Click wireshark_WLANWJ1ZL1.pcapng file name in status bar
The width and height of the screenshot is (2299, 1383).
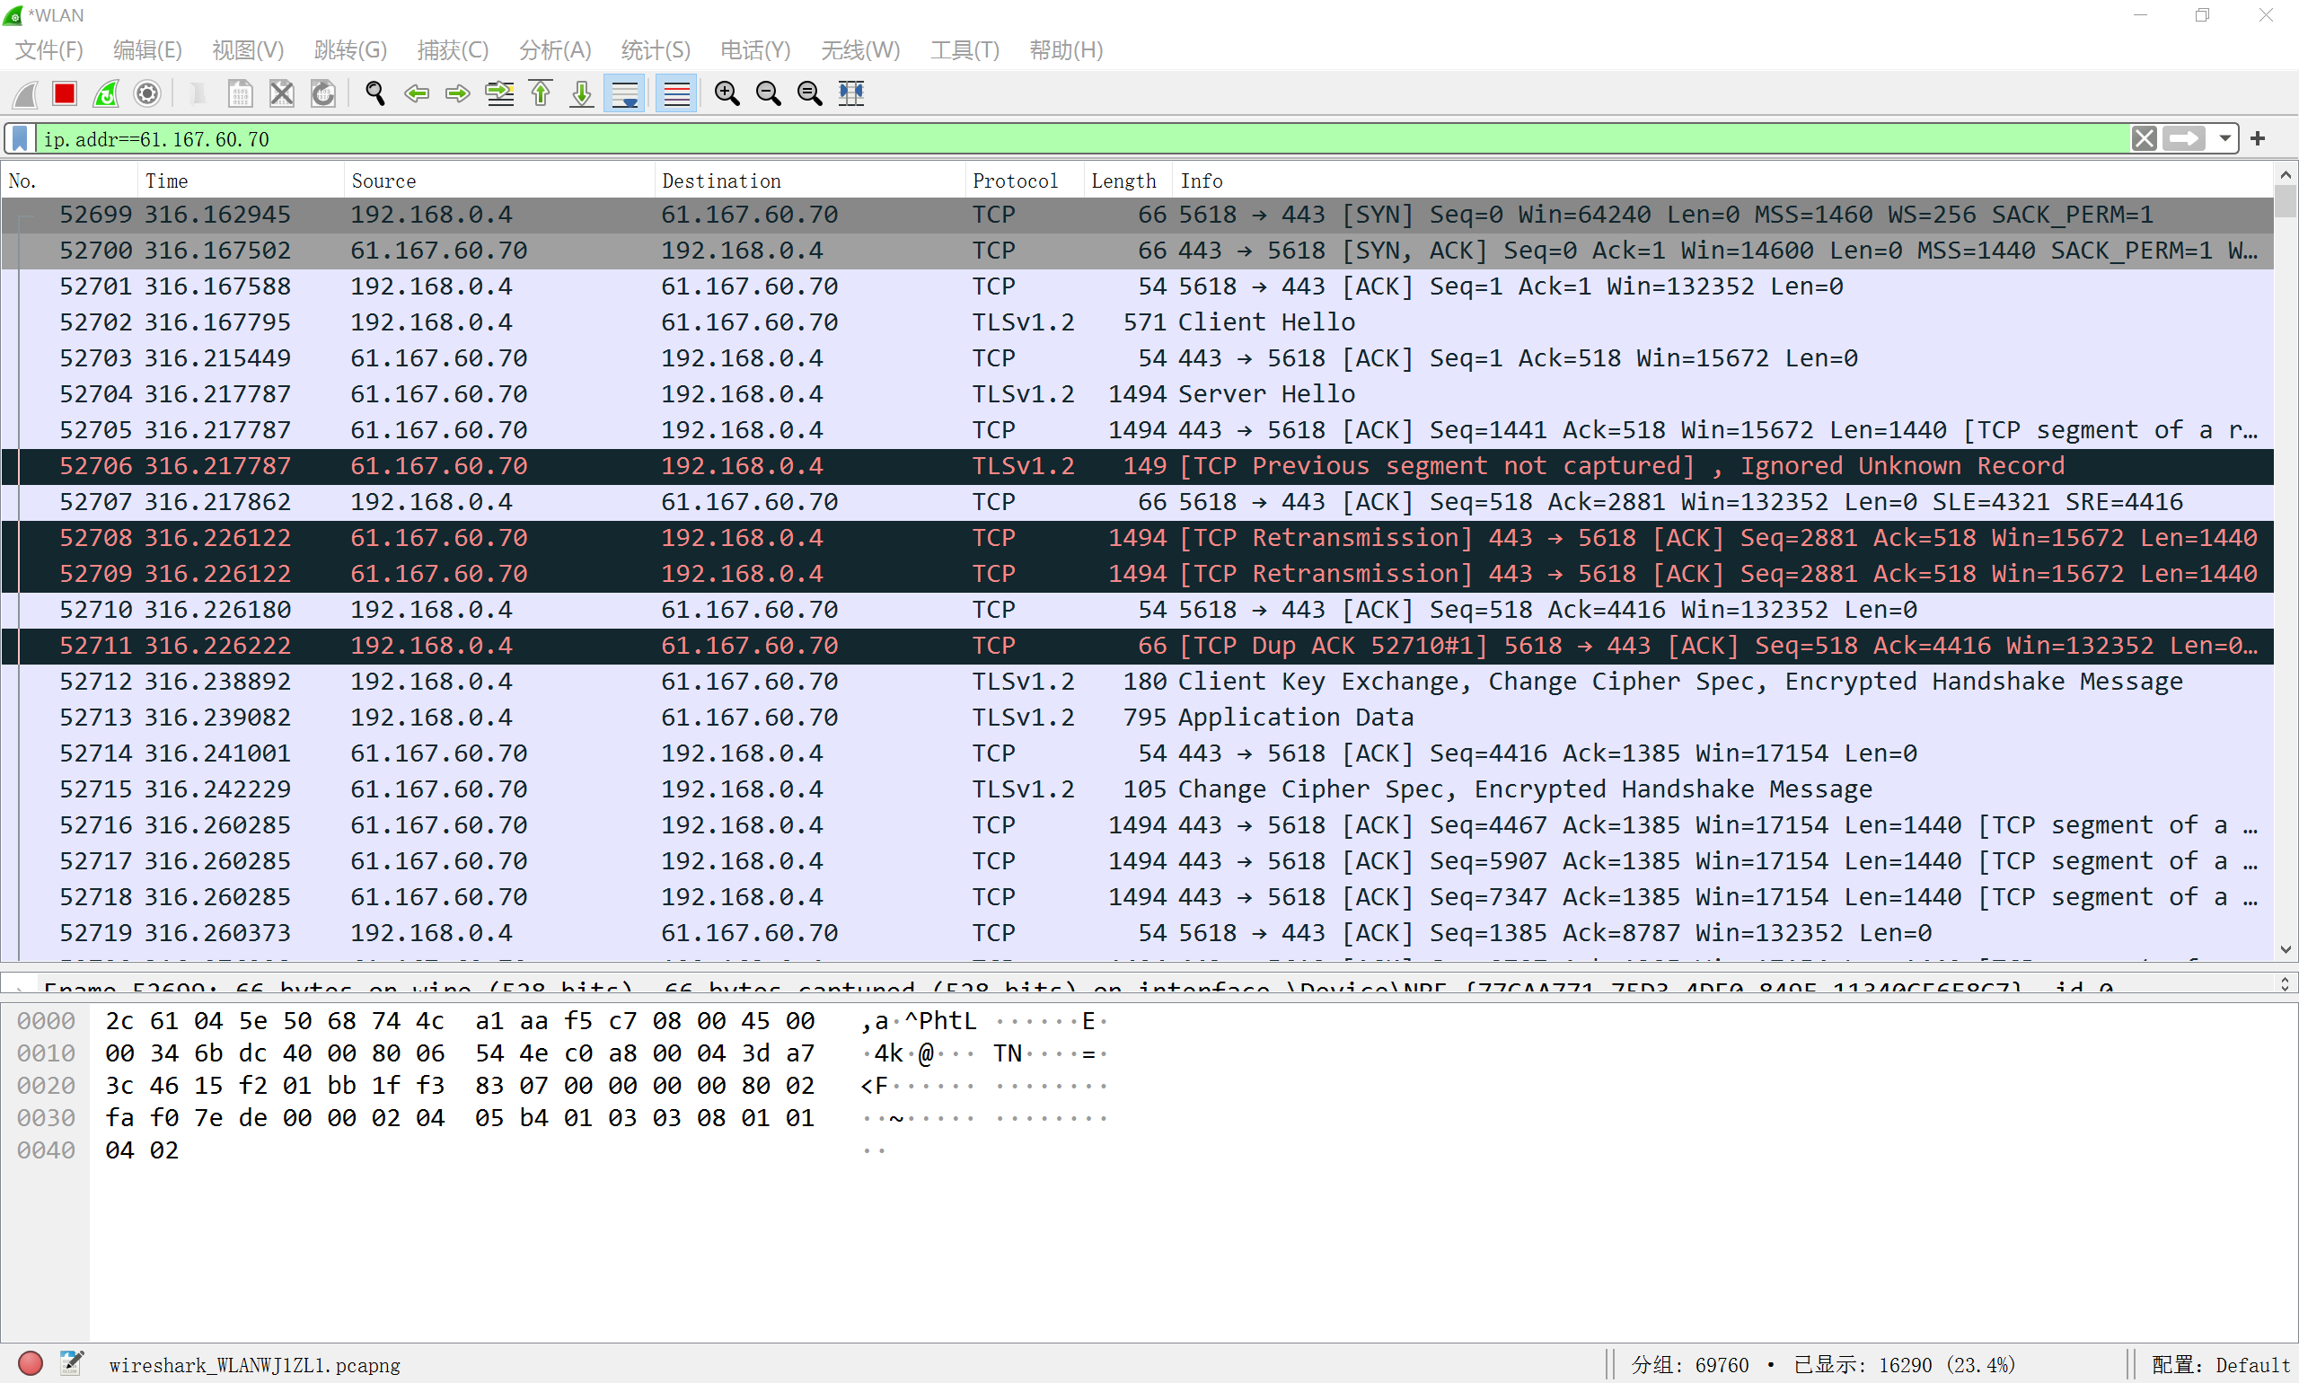coord(254,1365)
